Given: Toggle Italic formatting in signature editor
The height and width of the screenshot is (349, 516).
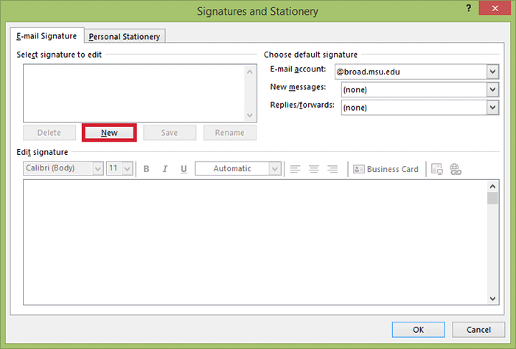Looking at the screenshot, I should (165, 169).
